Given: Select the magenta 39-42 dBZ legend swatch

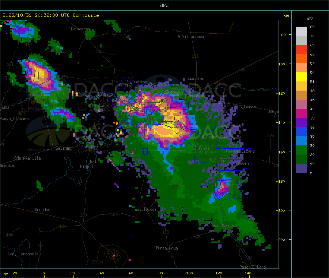Looking at the screenshot, I should (x=301, y=113).
